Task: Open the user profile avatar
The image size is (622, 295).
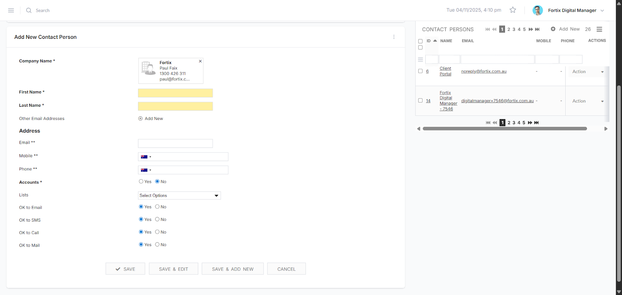Action: [x=538, y=10]
